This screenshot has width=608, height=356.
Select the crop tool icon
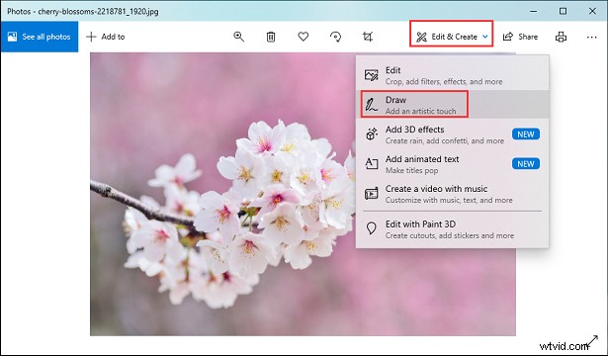(368, 37)
